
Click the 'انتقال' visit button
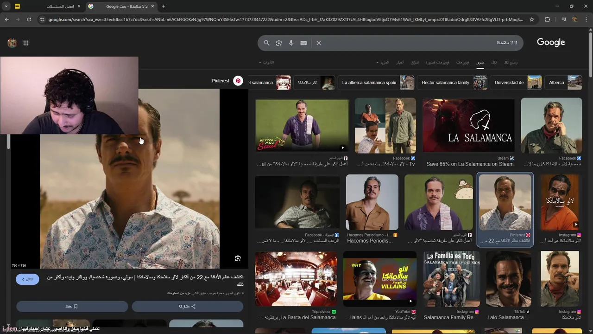click(x=27, y=279)
